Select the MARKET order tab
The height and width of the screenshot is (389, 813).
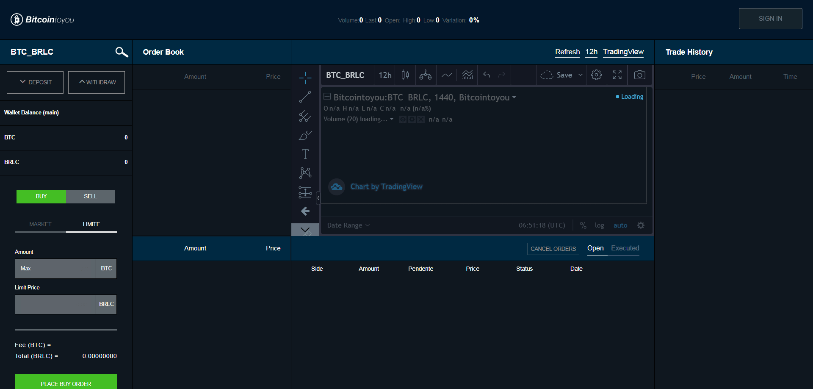point(40,225)
